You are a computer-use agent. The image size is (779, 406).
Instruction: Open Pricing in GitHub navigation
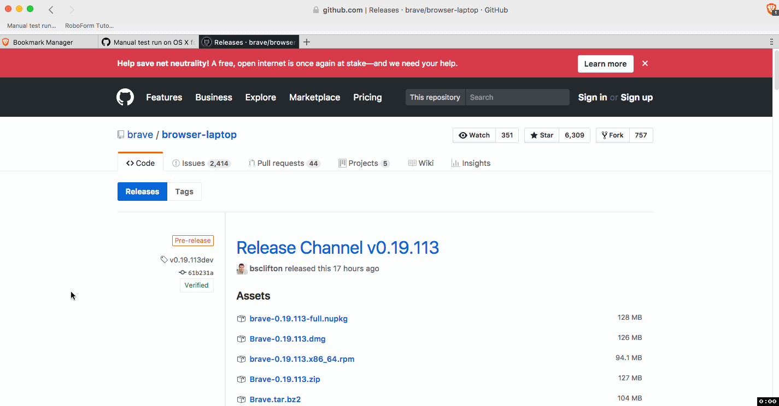click(367, 97)
